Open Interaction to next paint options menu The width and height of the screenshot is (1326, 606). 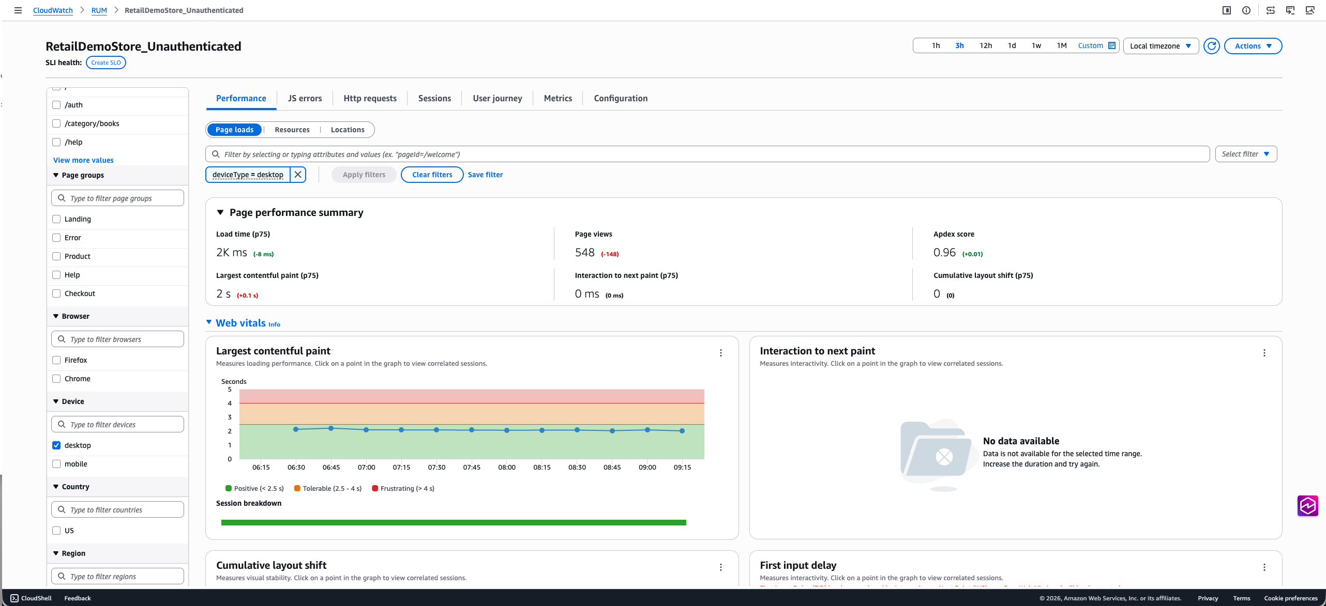point(1264,353)
